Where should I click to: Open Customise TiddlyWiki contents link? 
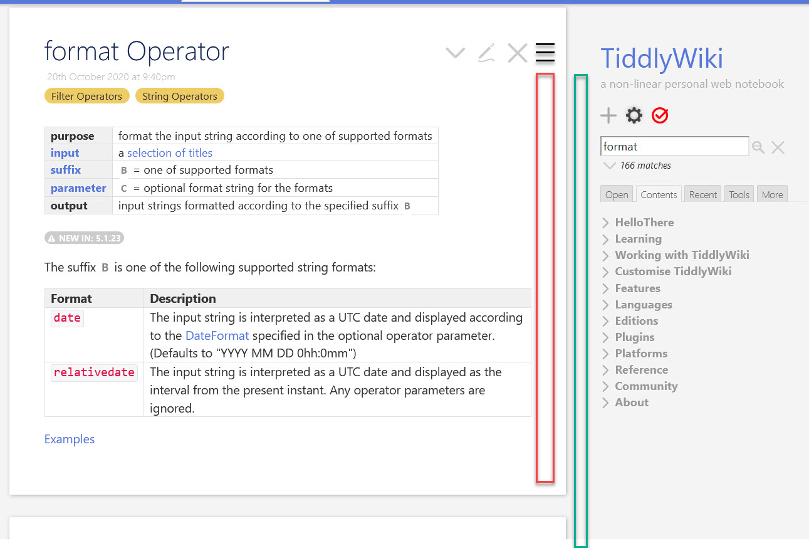[673, 271]
